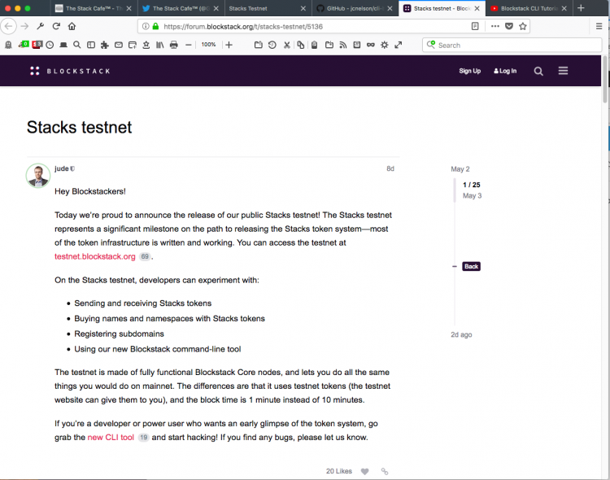Select the active Stacks testnet forum tab
Image resolution: width=610 pixels, height=480 pixels.
[442, 8]
